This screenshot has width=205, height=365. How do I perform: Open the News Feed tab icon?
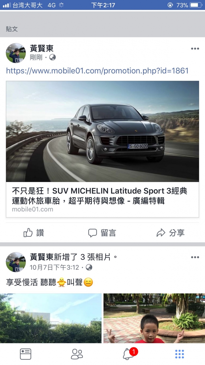26,354
